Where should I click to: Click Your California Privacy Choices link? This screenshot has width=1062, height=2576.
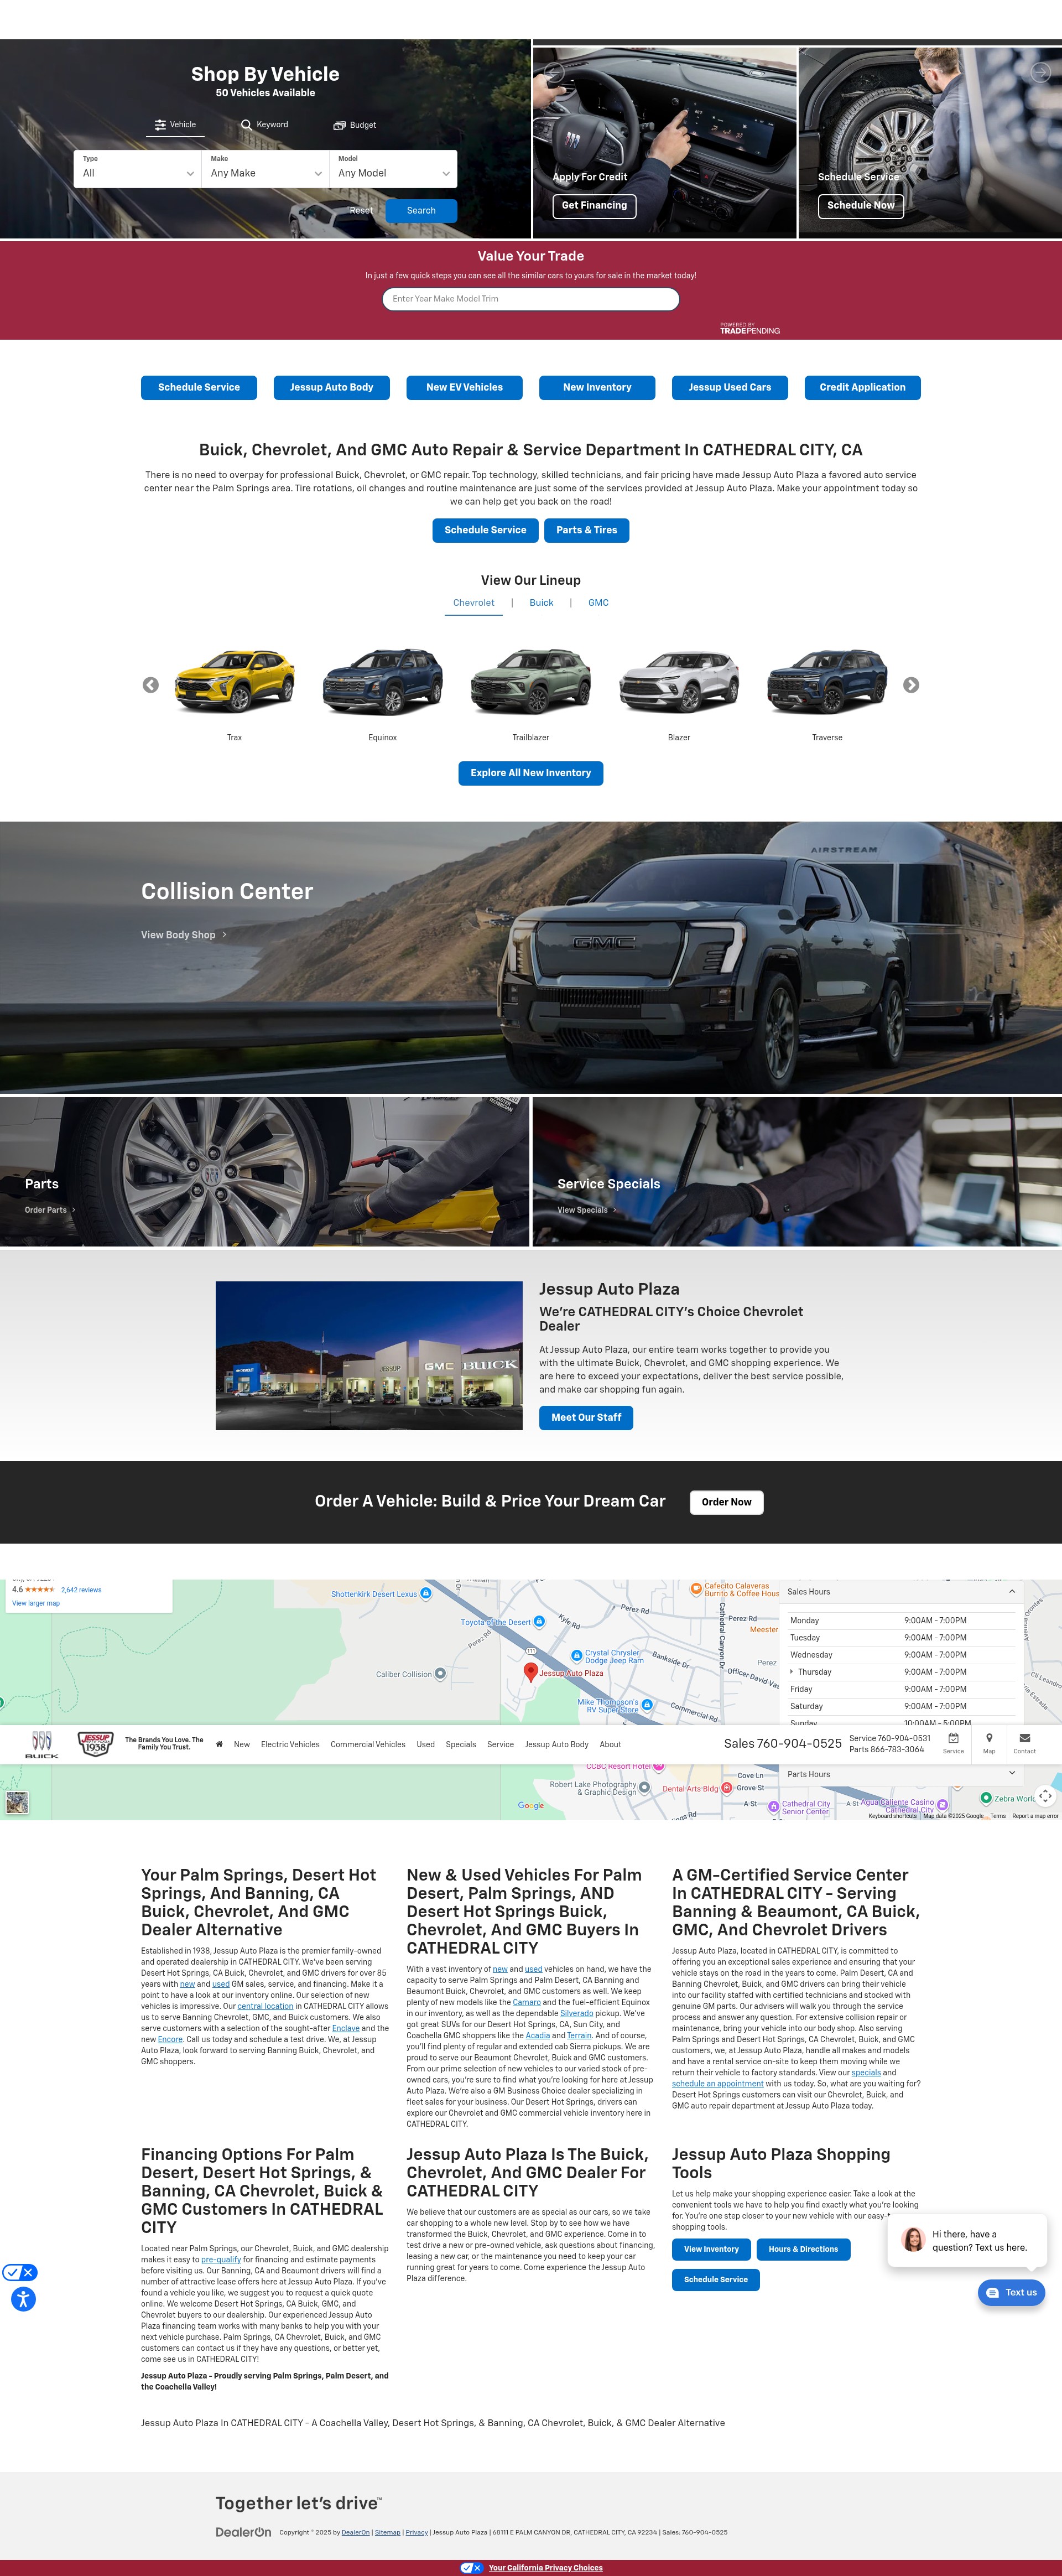click(x=546, y=2567)
